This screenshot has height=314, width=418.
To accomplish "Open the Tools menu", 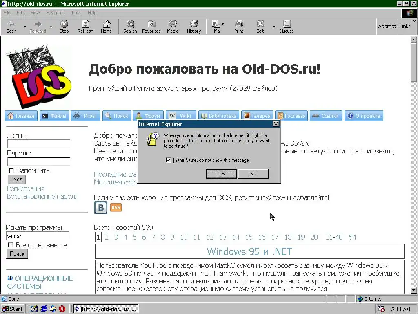I will [76, 13].
